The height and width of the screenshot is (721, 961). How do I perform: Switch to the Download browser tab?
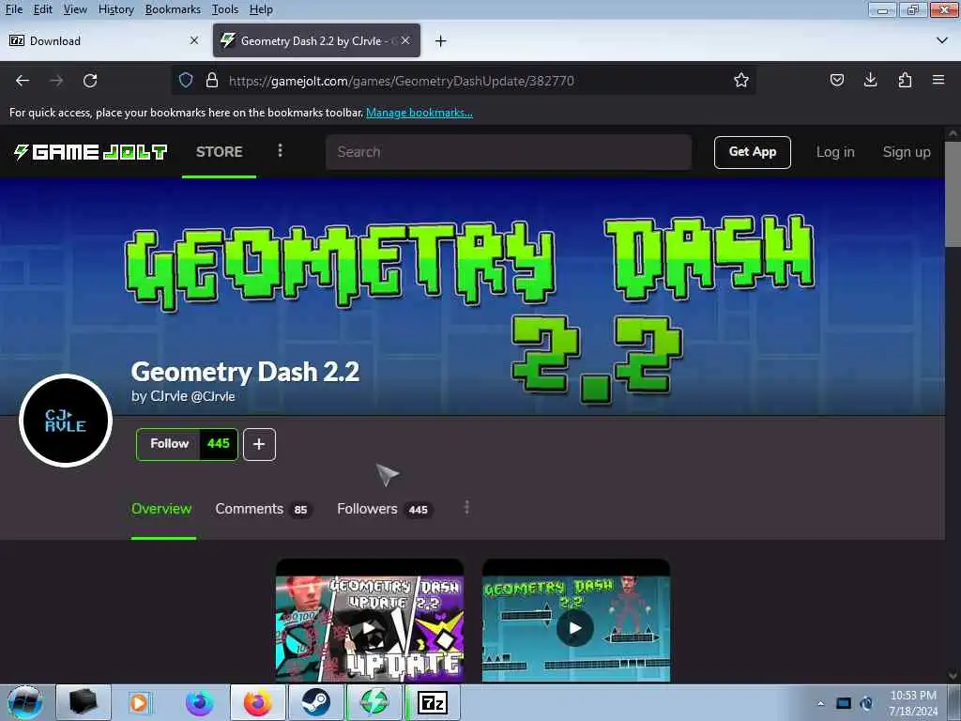pos(104,40)
